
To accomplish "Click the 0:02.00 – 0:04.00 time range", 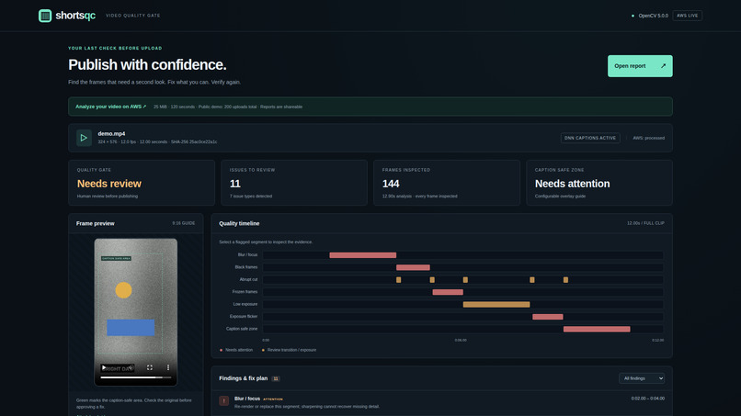I will pos(648,399).
